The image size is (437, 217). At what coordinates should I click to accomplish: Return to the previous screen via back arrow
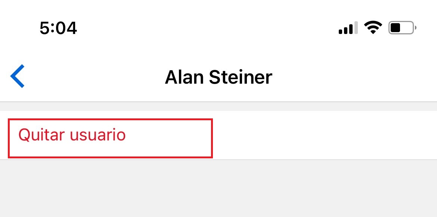(x=17, y=76)
